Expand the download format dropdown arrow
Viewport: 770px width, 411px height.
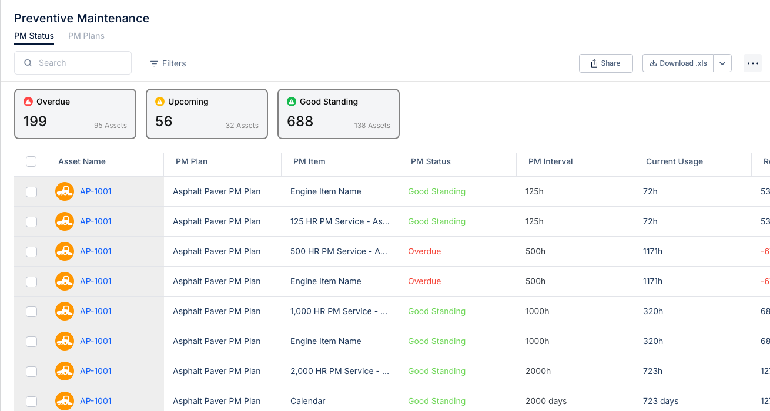coord(722,63)
